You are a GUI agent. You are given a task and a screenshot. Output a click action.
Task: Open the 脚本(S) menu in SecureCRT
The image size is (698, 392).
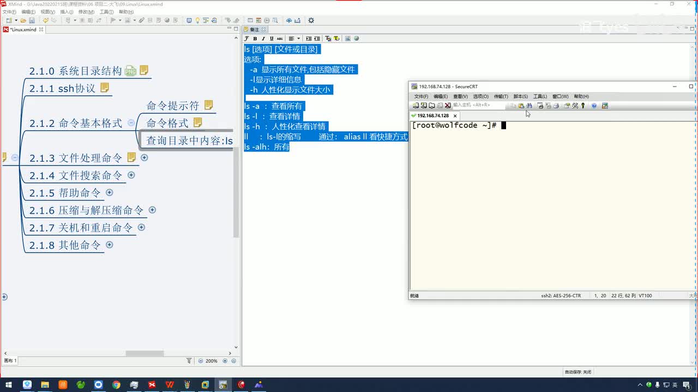click(x=521, y=96)
